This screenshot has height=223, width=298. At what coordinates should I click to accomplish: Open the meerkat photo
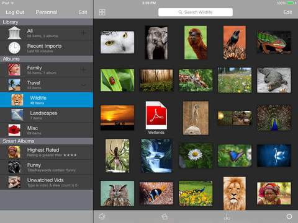pyautogui.click(x=196, y=118)
